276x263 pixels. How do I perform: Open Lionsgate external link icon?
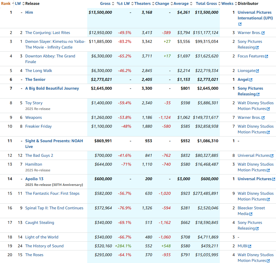257,71
